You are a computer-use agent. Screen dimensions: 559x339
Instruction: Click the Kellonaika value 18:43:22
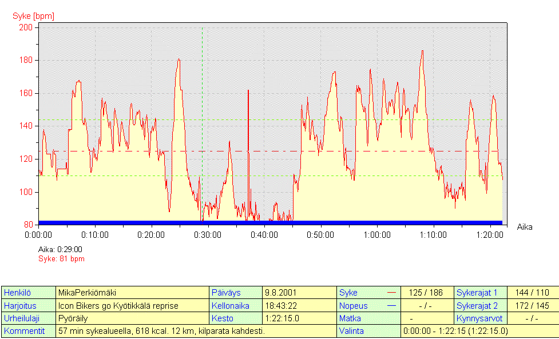281,305
